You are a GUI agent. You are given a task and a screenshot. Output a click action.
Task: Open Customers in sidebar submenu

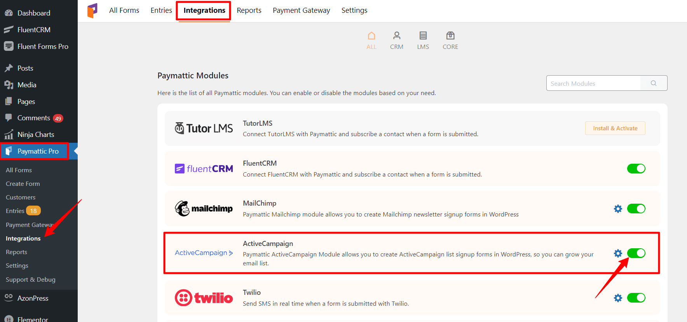[21, 197]
